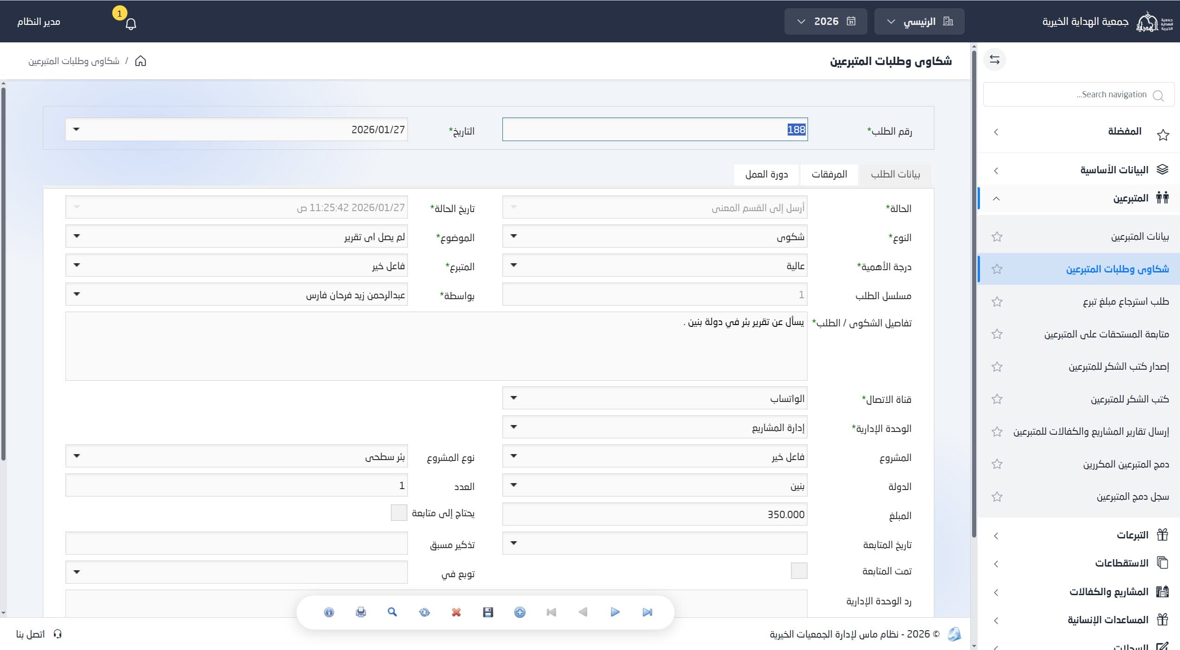Expand the التبرعات sidebar section
The width and height of the screenshot is (1180, 650).
pyautogui.click(x=1079, y=535)
